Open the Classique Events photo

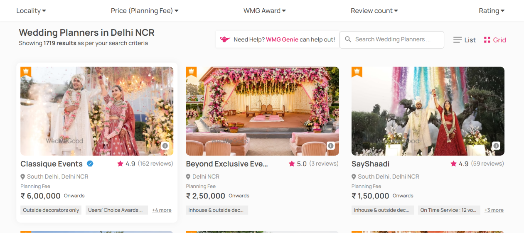click(97, 111)
